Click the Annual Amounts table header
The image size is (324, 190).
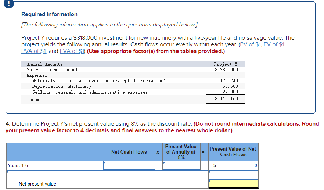tap(45, 64)
